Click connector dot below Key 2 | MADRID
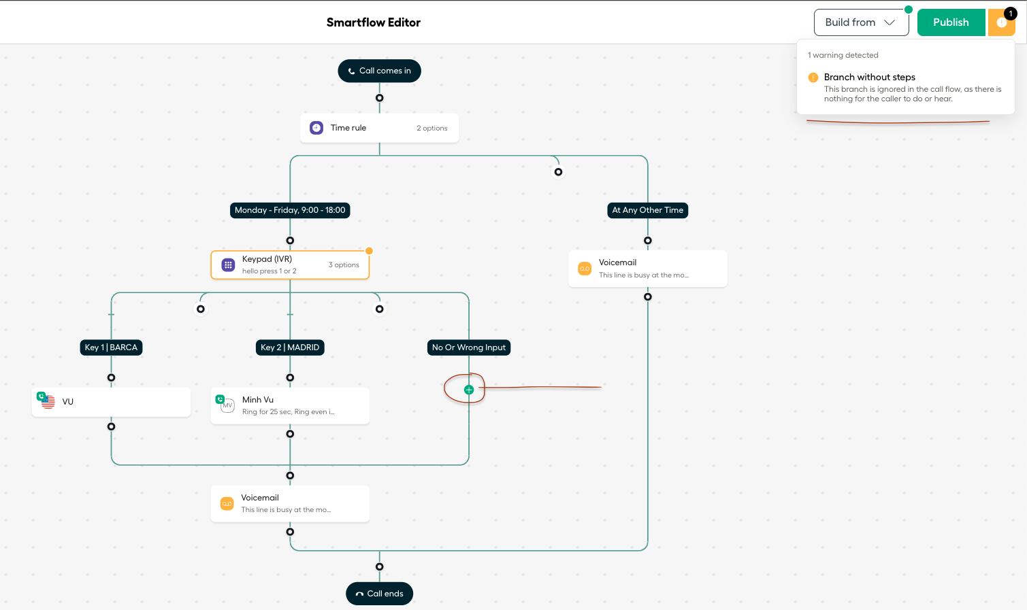Screen dimensions: 1027x610 click(x=290, y=377)
